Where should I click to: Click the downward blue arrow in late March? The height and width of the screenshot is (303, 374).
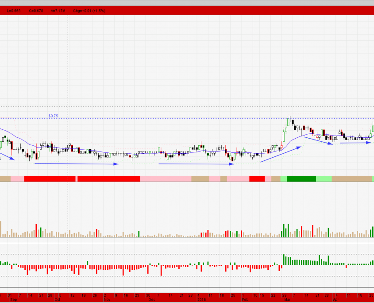click(x=318, y=140)
